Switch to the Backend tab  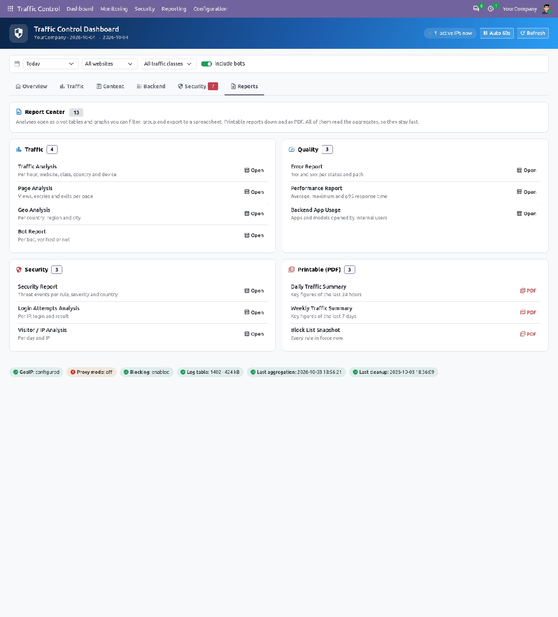click(x=151, y=86)
